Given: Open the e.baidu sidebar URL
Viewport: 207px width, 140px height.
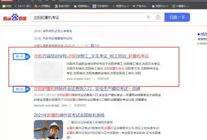Looking at the screenshot, I should (202, 43).
